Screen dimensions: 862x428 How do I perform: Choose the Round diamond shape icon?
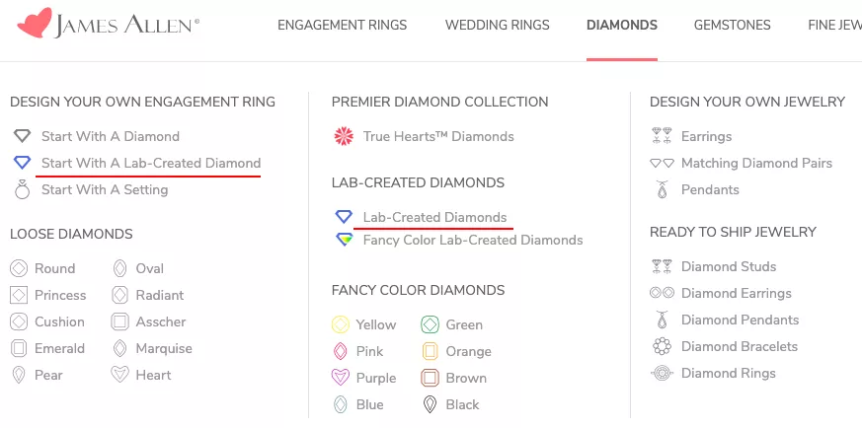click(19, 268)
